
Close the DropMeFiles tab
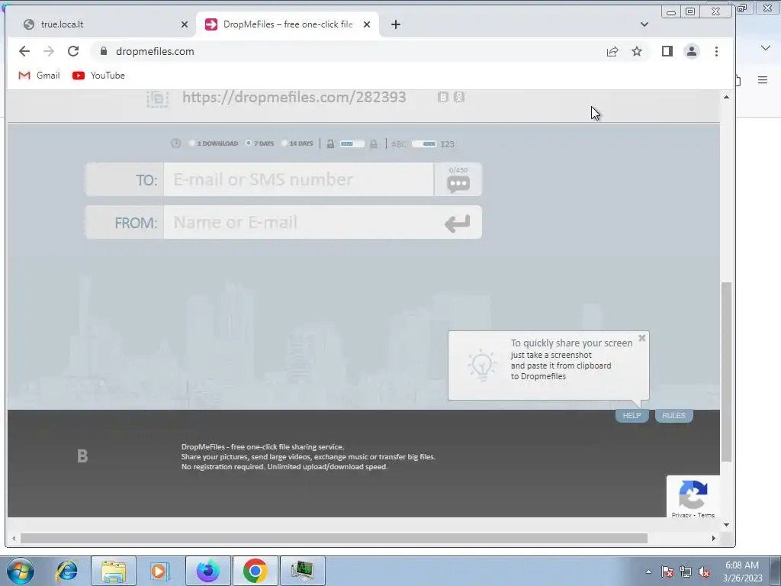[x=367, y=24]
